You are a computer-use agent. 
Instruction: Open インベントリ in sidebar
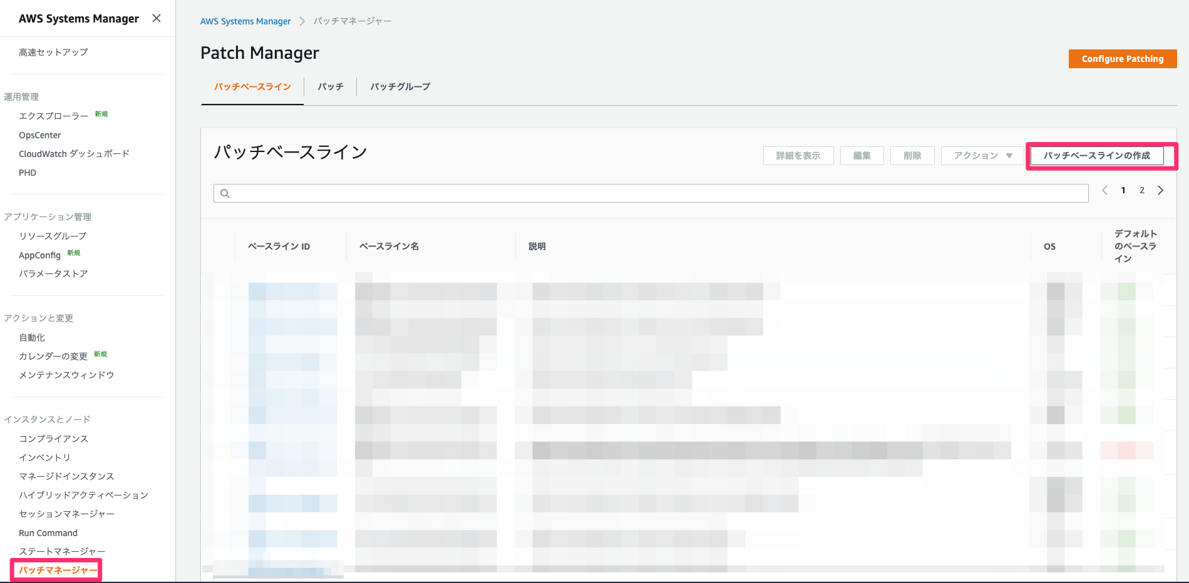tap(44, 458)
